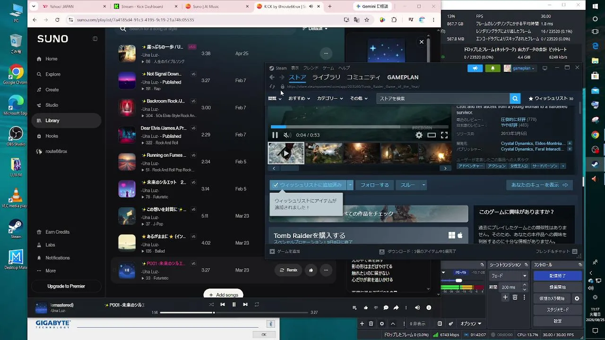The image size is (605, 340).
Task: Click Upgrade to Premier in Suno
Action: coord(66,286)
